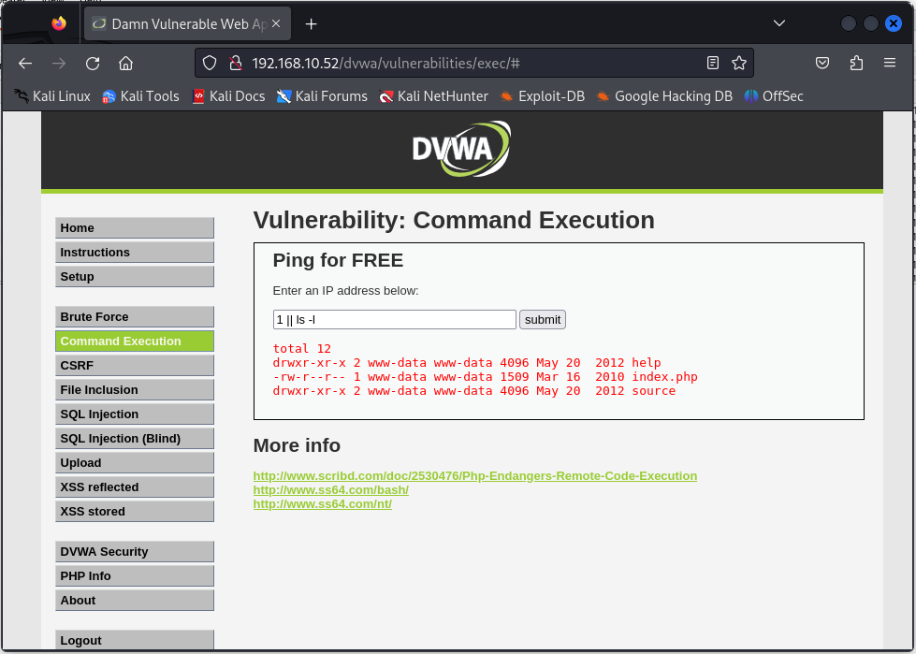
Task: Click the URL address bar text
Action: pos(385,63)
